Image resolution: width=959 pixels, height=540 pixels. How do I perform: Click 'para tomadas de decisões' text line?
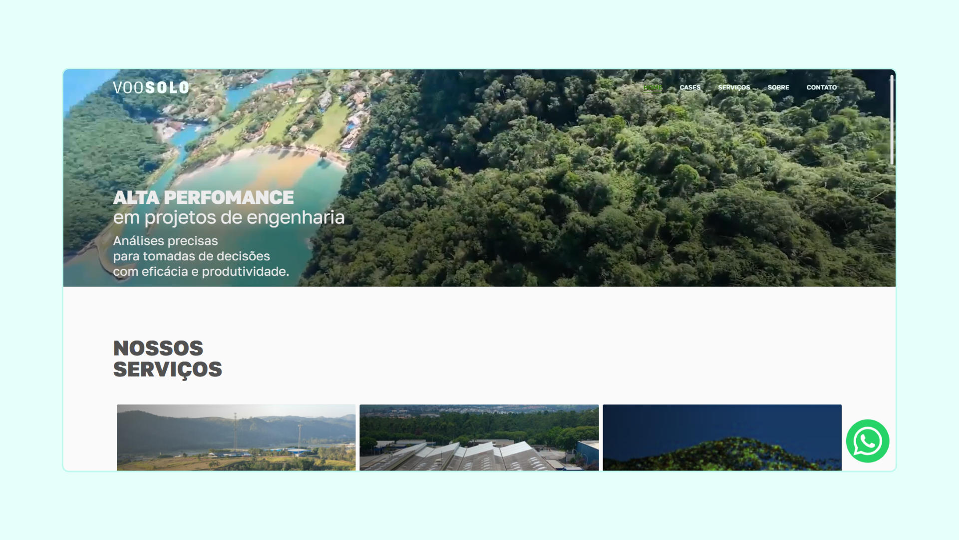[192, 256]
